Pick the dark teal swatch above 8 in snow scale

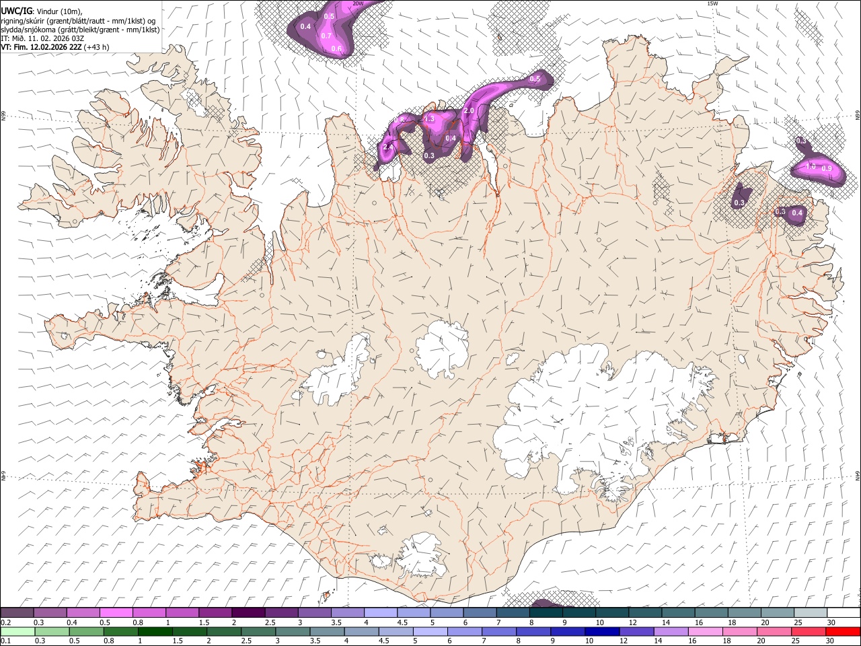[546, 613]
